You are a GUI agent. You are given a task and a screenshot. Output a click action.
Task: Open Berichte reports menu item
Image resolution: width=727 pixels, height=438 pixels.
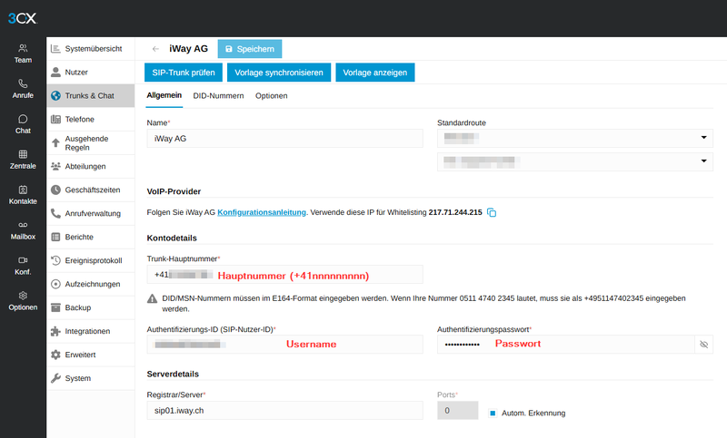(x=90, y=238)
